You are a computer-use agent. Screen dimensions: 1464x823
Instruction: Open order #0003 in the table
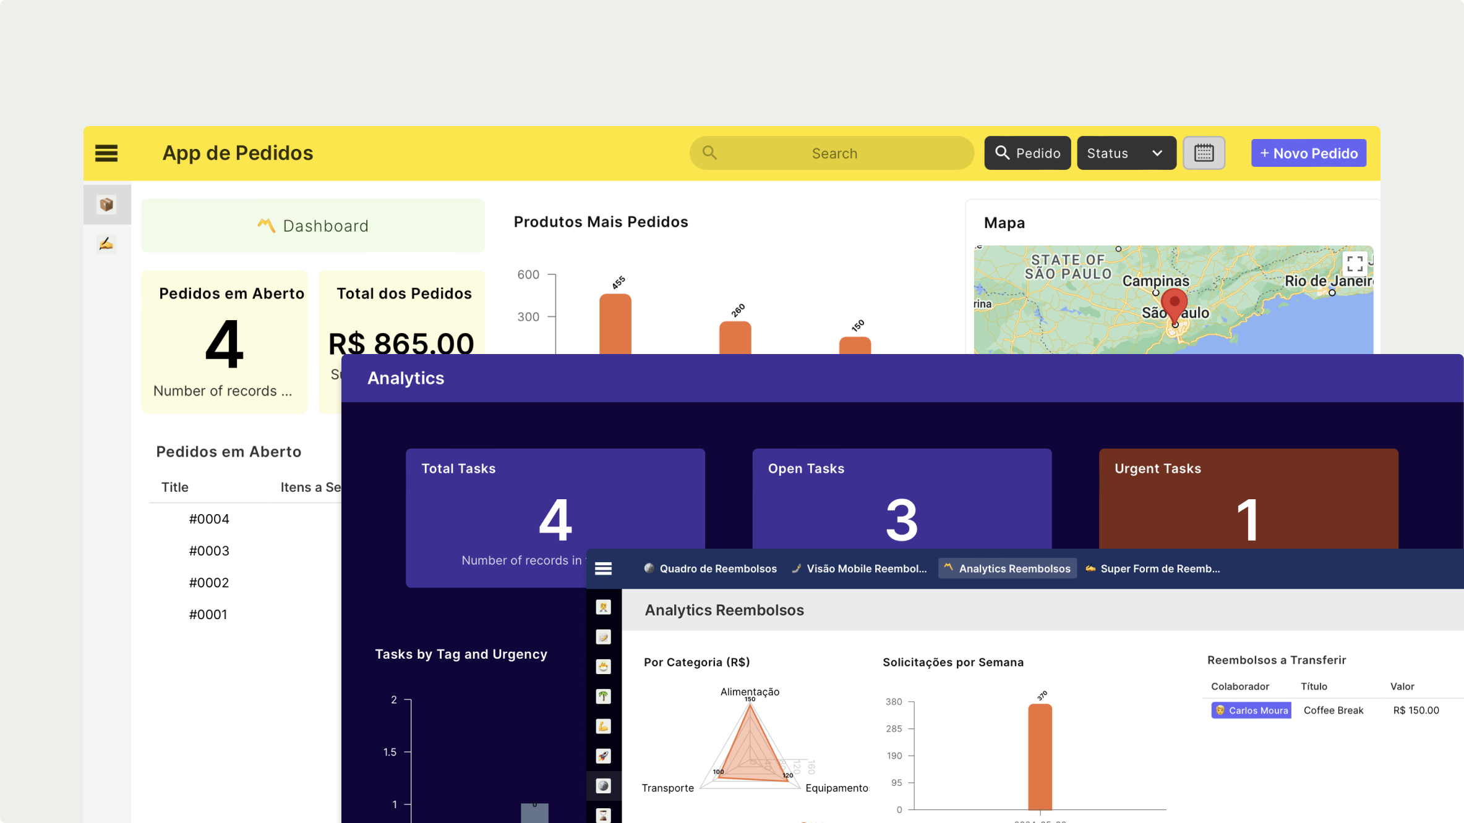tap(209, 551)
